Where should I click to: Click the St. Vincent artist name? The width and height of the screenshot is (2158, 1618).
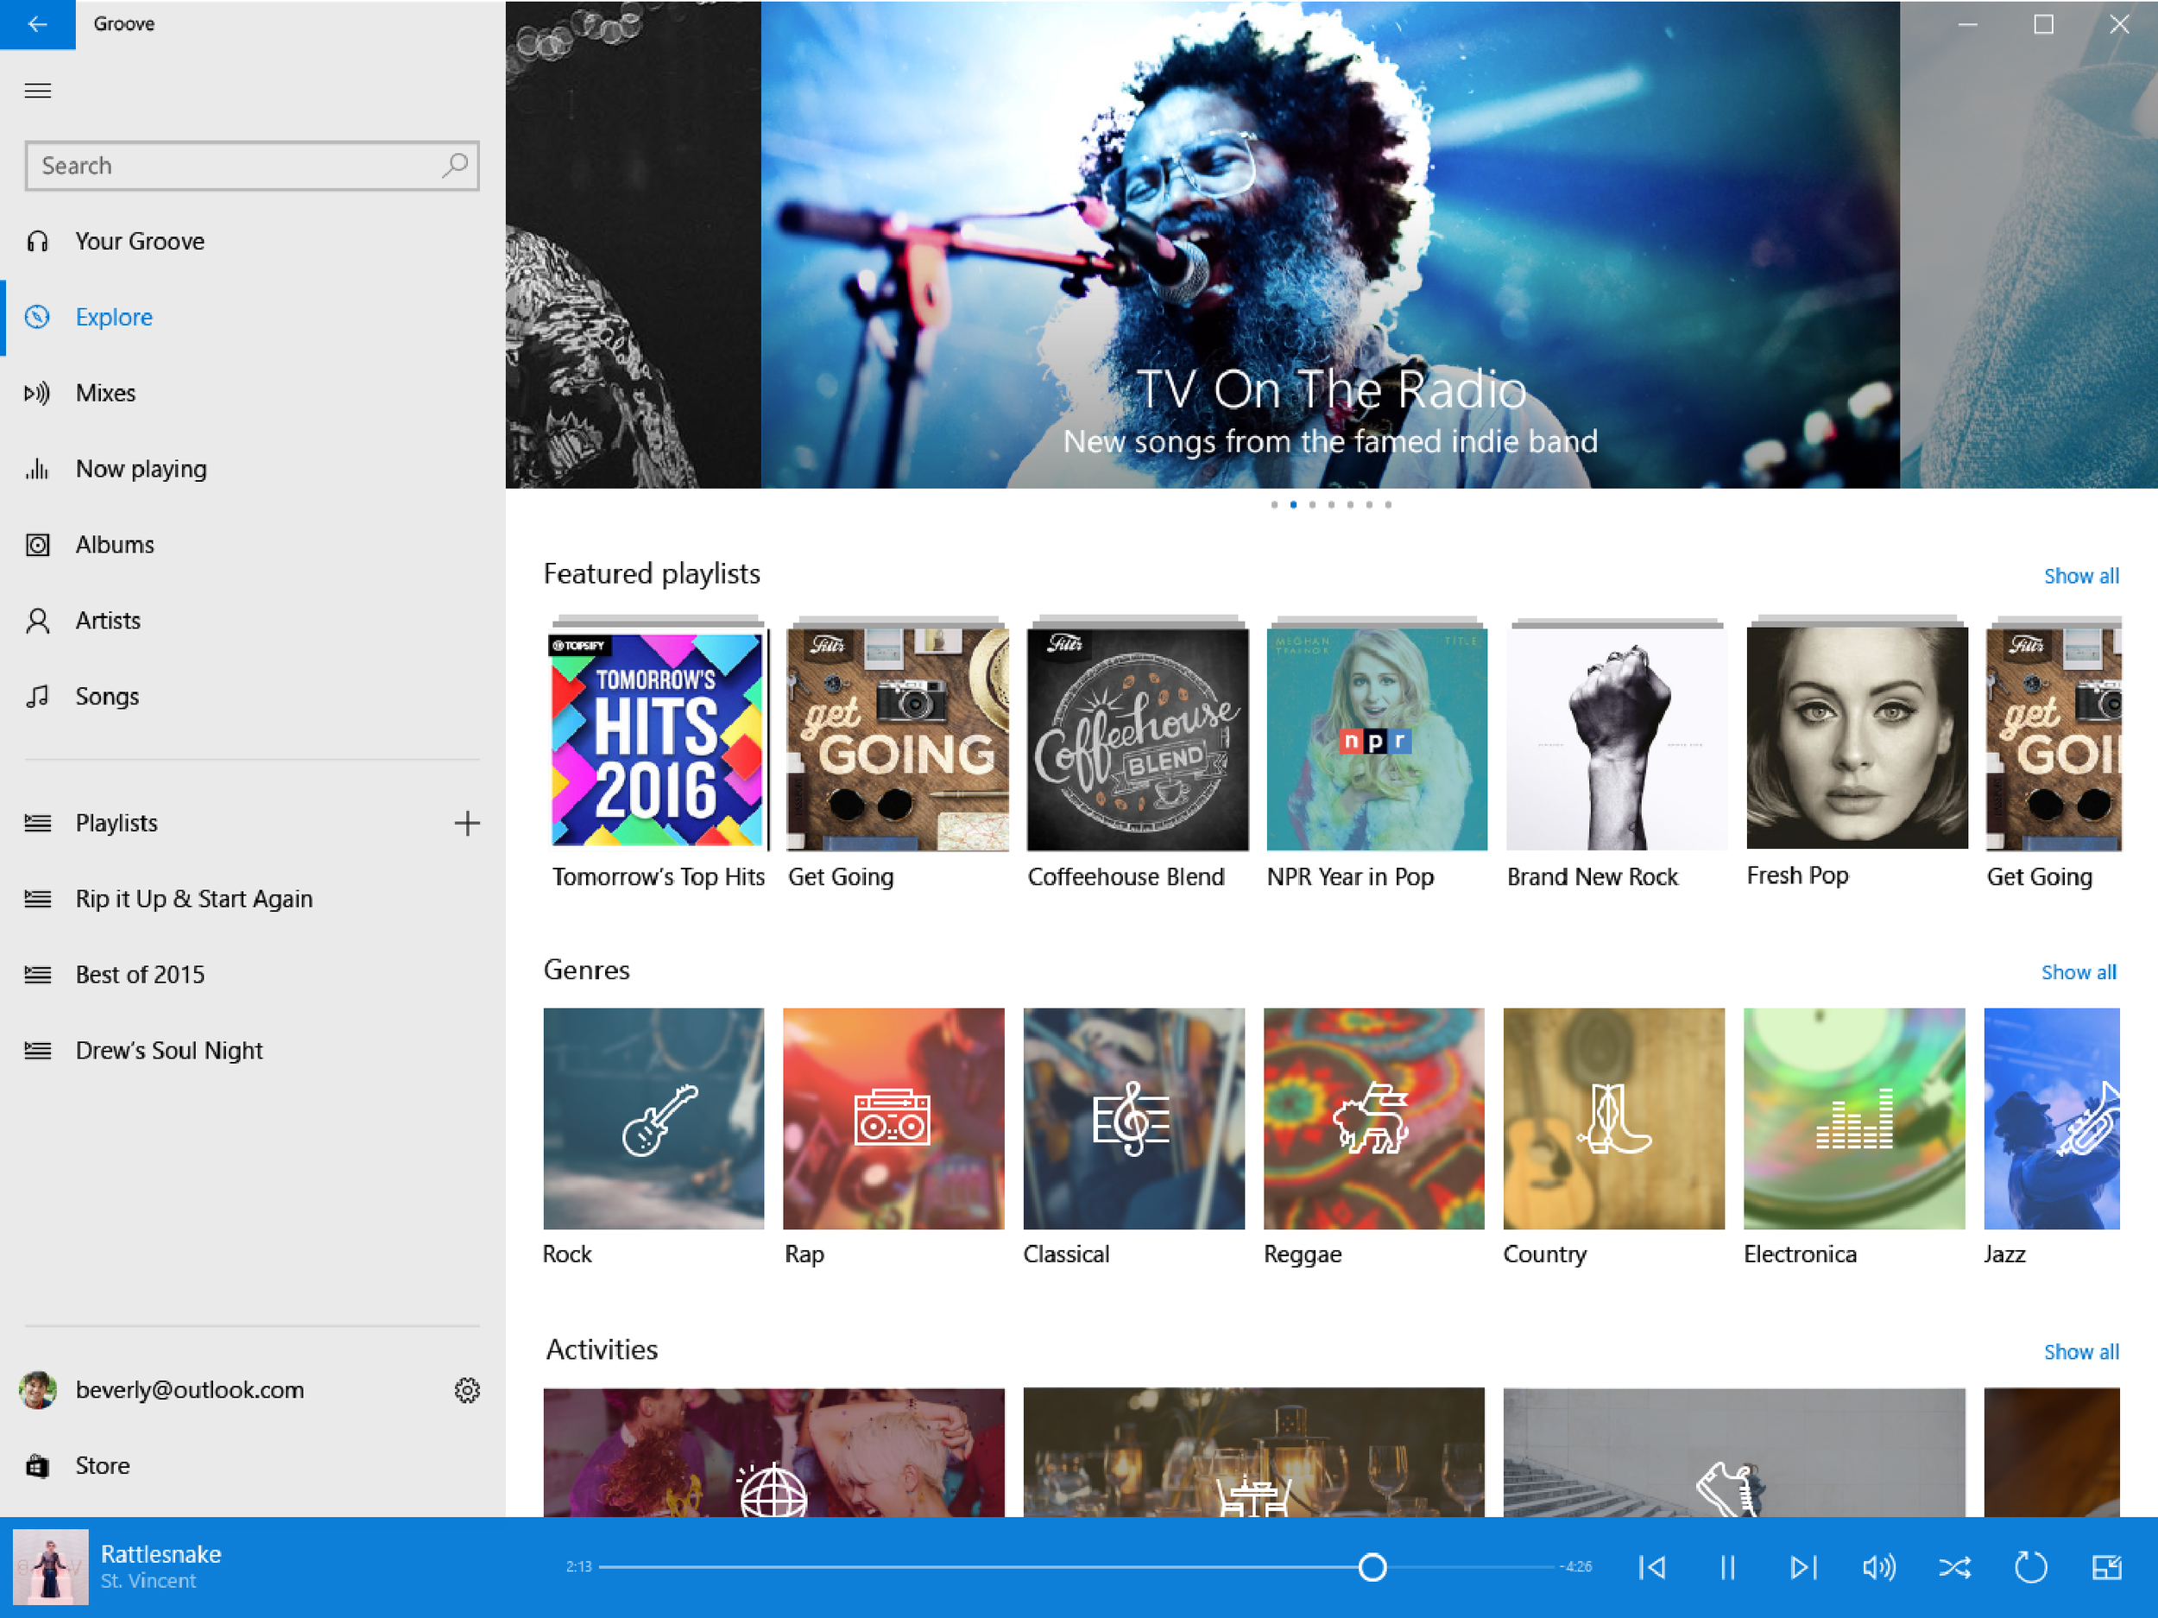148,1581
